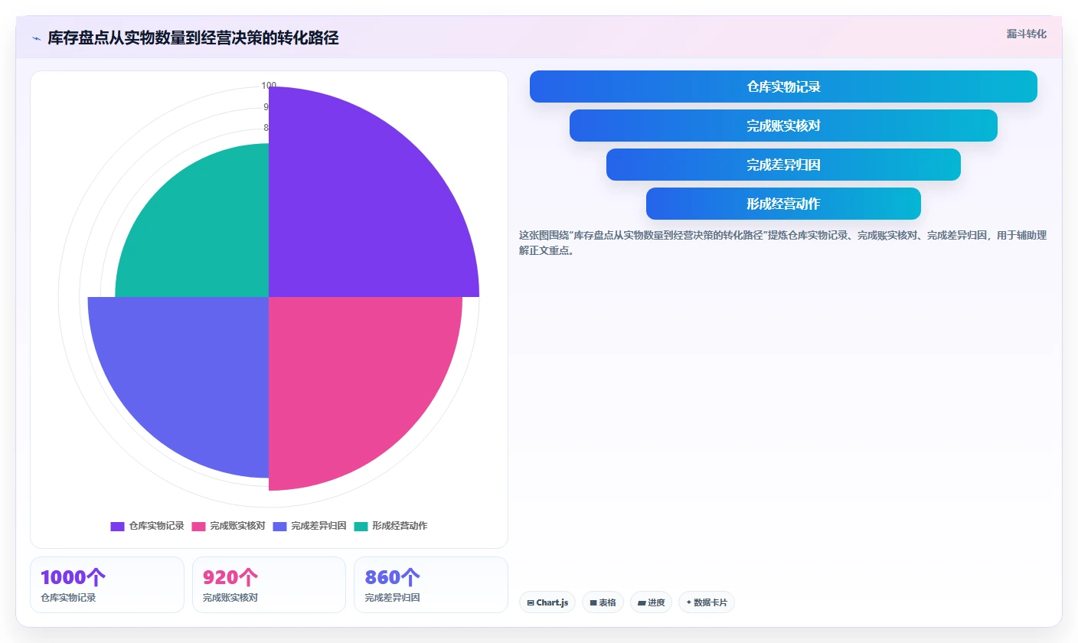Click the chart title 库存盘点从实物数量到经营决策的转化路径
Image resolution: width=1078 pixels, height=643 pixels.
193,38
